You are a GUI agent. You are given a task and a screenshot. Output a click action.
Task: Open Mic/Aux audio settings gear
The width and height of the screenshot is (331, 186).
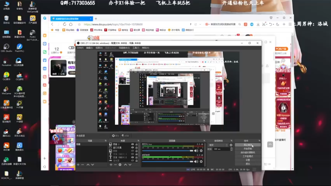tap(201, 150)
